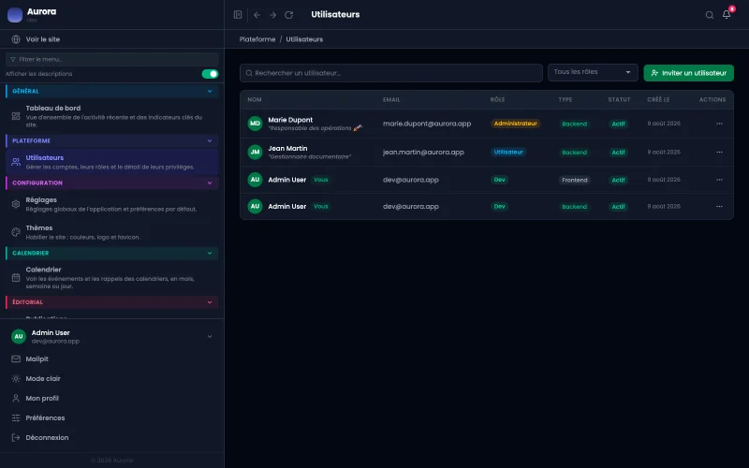Collapse the sidebar panel icon

click(238, 15)
